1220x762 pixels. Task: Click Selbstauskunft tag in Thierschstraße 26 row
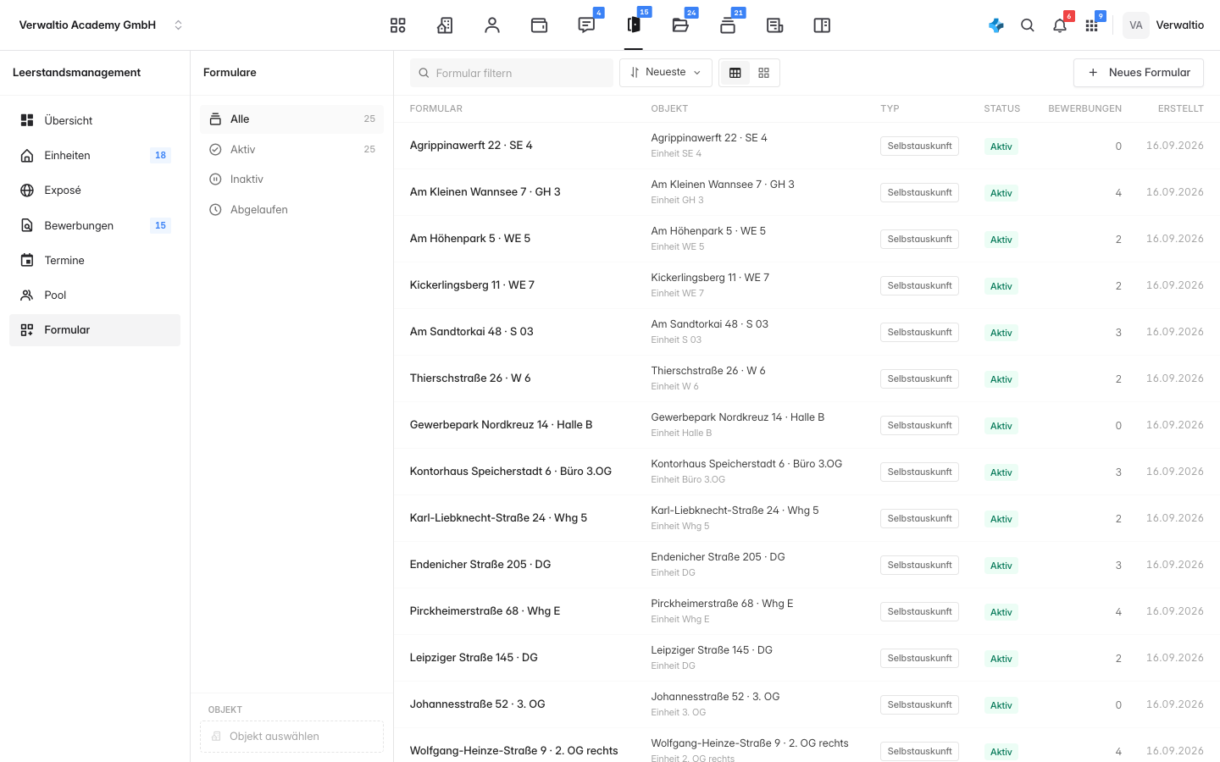pos(919,378)
